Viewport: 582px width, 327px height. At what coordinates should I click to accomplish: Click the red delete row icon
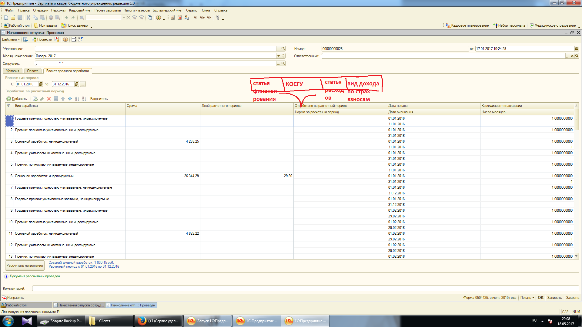[49, 99]
